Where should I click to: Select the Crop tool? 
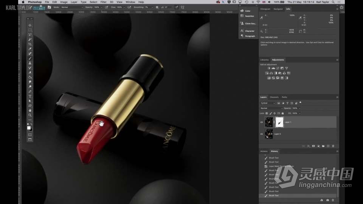tap(30, 44)
